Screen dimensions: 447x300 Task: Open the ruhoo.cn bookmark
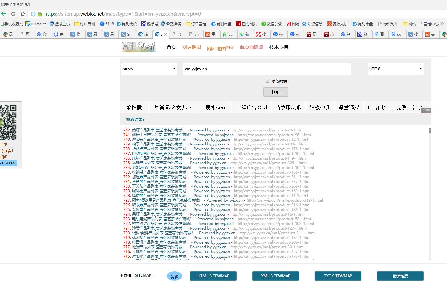pos(36,24)
